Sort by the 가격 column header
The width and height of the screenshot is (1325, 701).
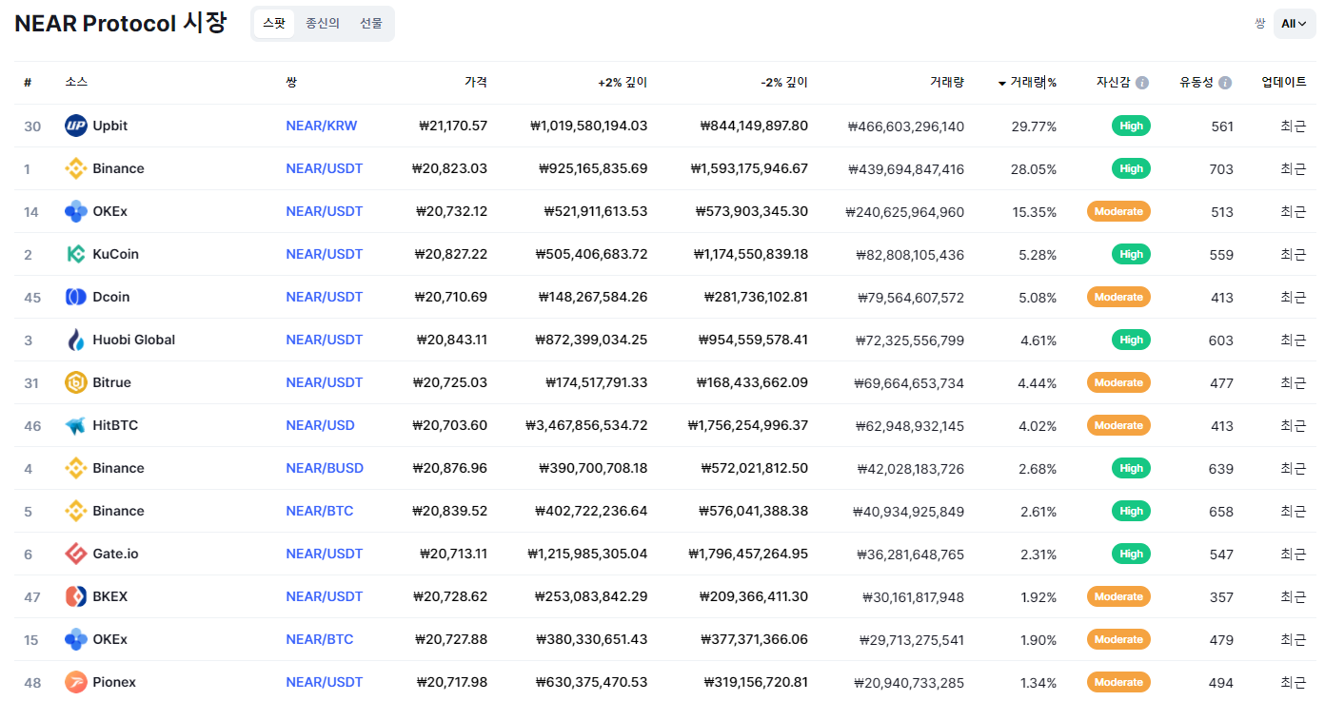point(476,83)
